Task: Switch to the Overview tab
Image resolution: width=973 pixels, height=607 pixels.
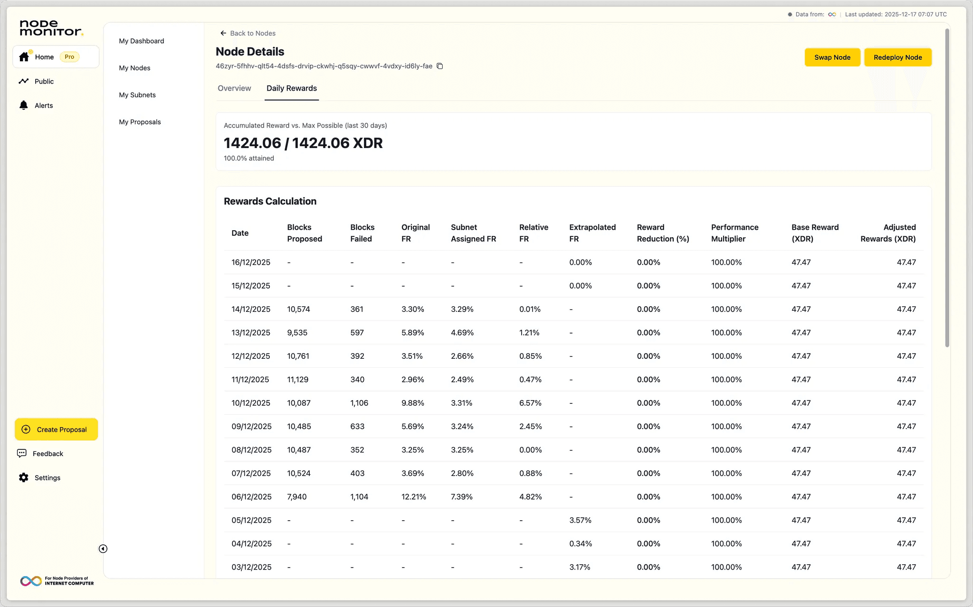Action: [x=234, y=88]
